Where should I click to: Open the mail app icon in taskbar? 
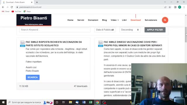(77, 102)
